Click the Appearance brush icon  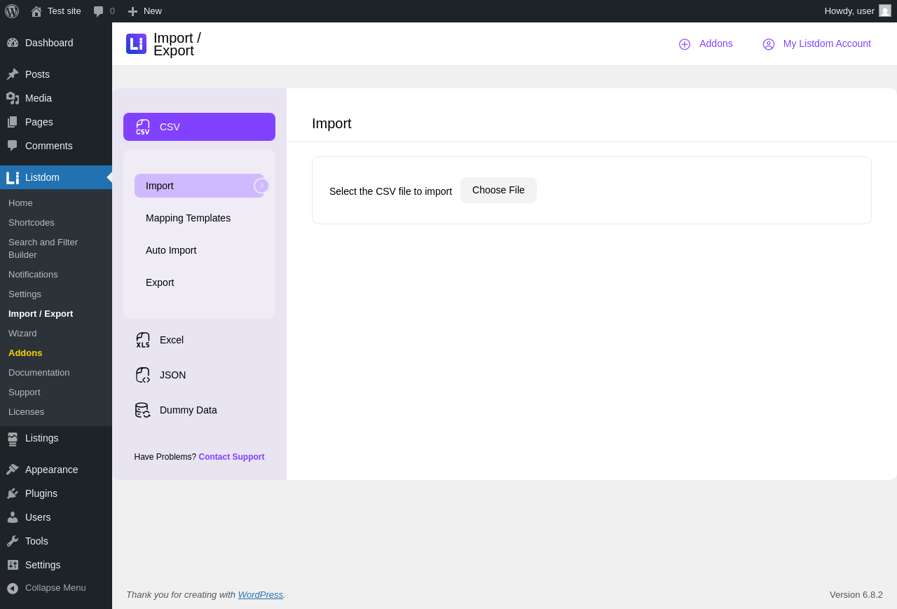[13, 470]
